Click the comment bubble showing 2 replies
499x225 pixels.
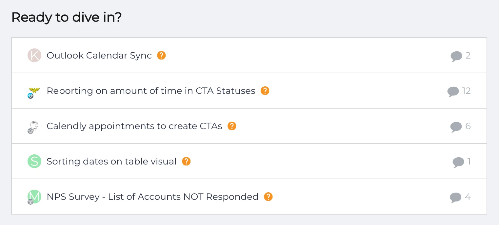tap(456, 56)
